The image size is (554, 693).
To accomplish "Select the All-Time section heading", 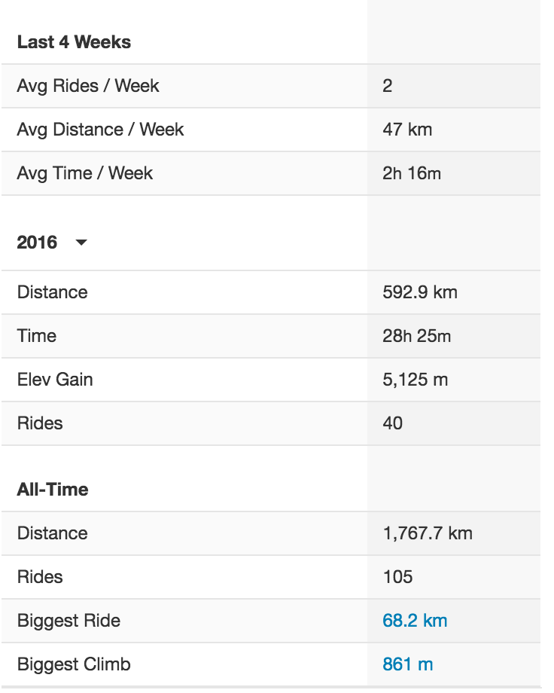I will coord(53,490).
